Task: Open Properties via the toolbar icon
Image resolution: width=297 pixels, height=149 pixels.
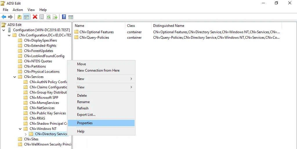Action: [x=41, y=17]
